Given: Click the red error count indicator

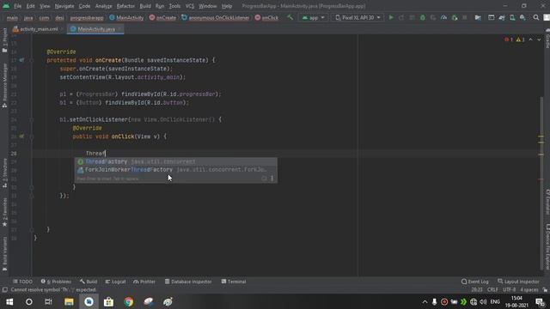Looking at the screenshot, I should pos(509,39).
